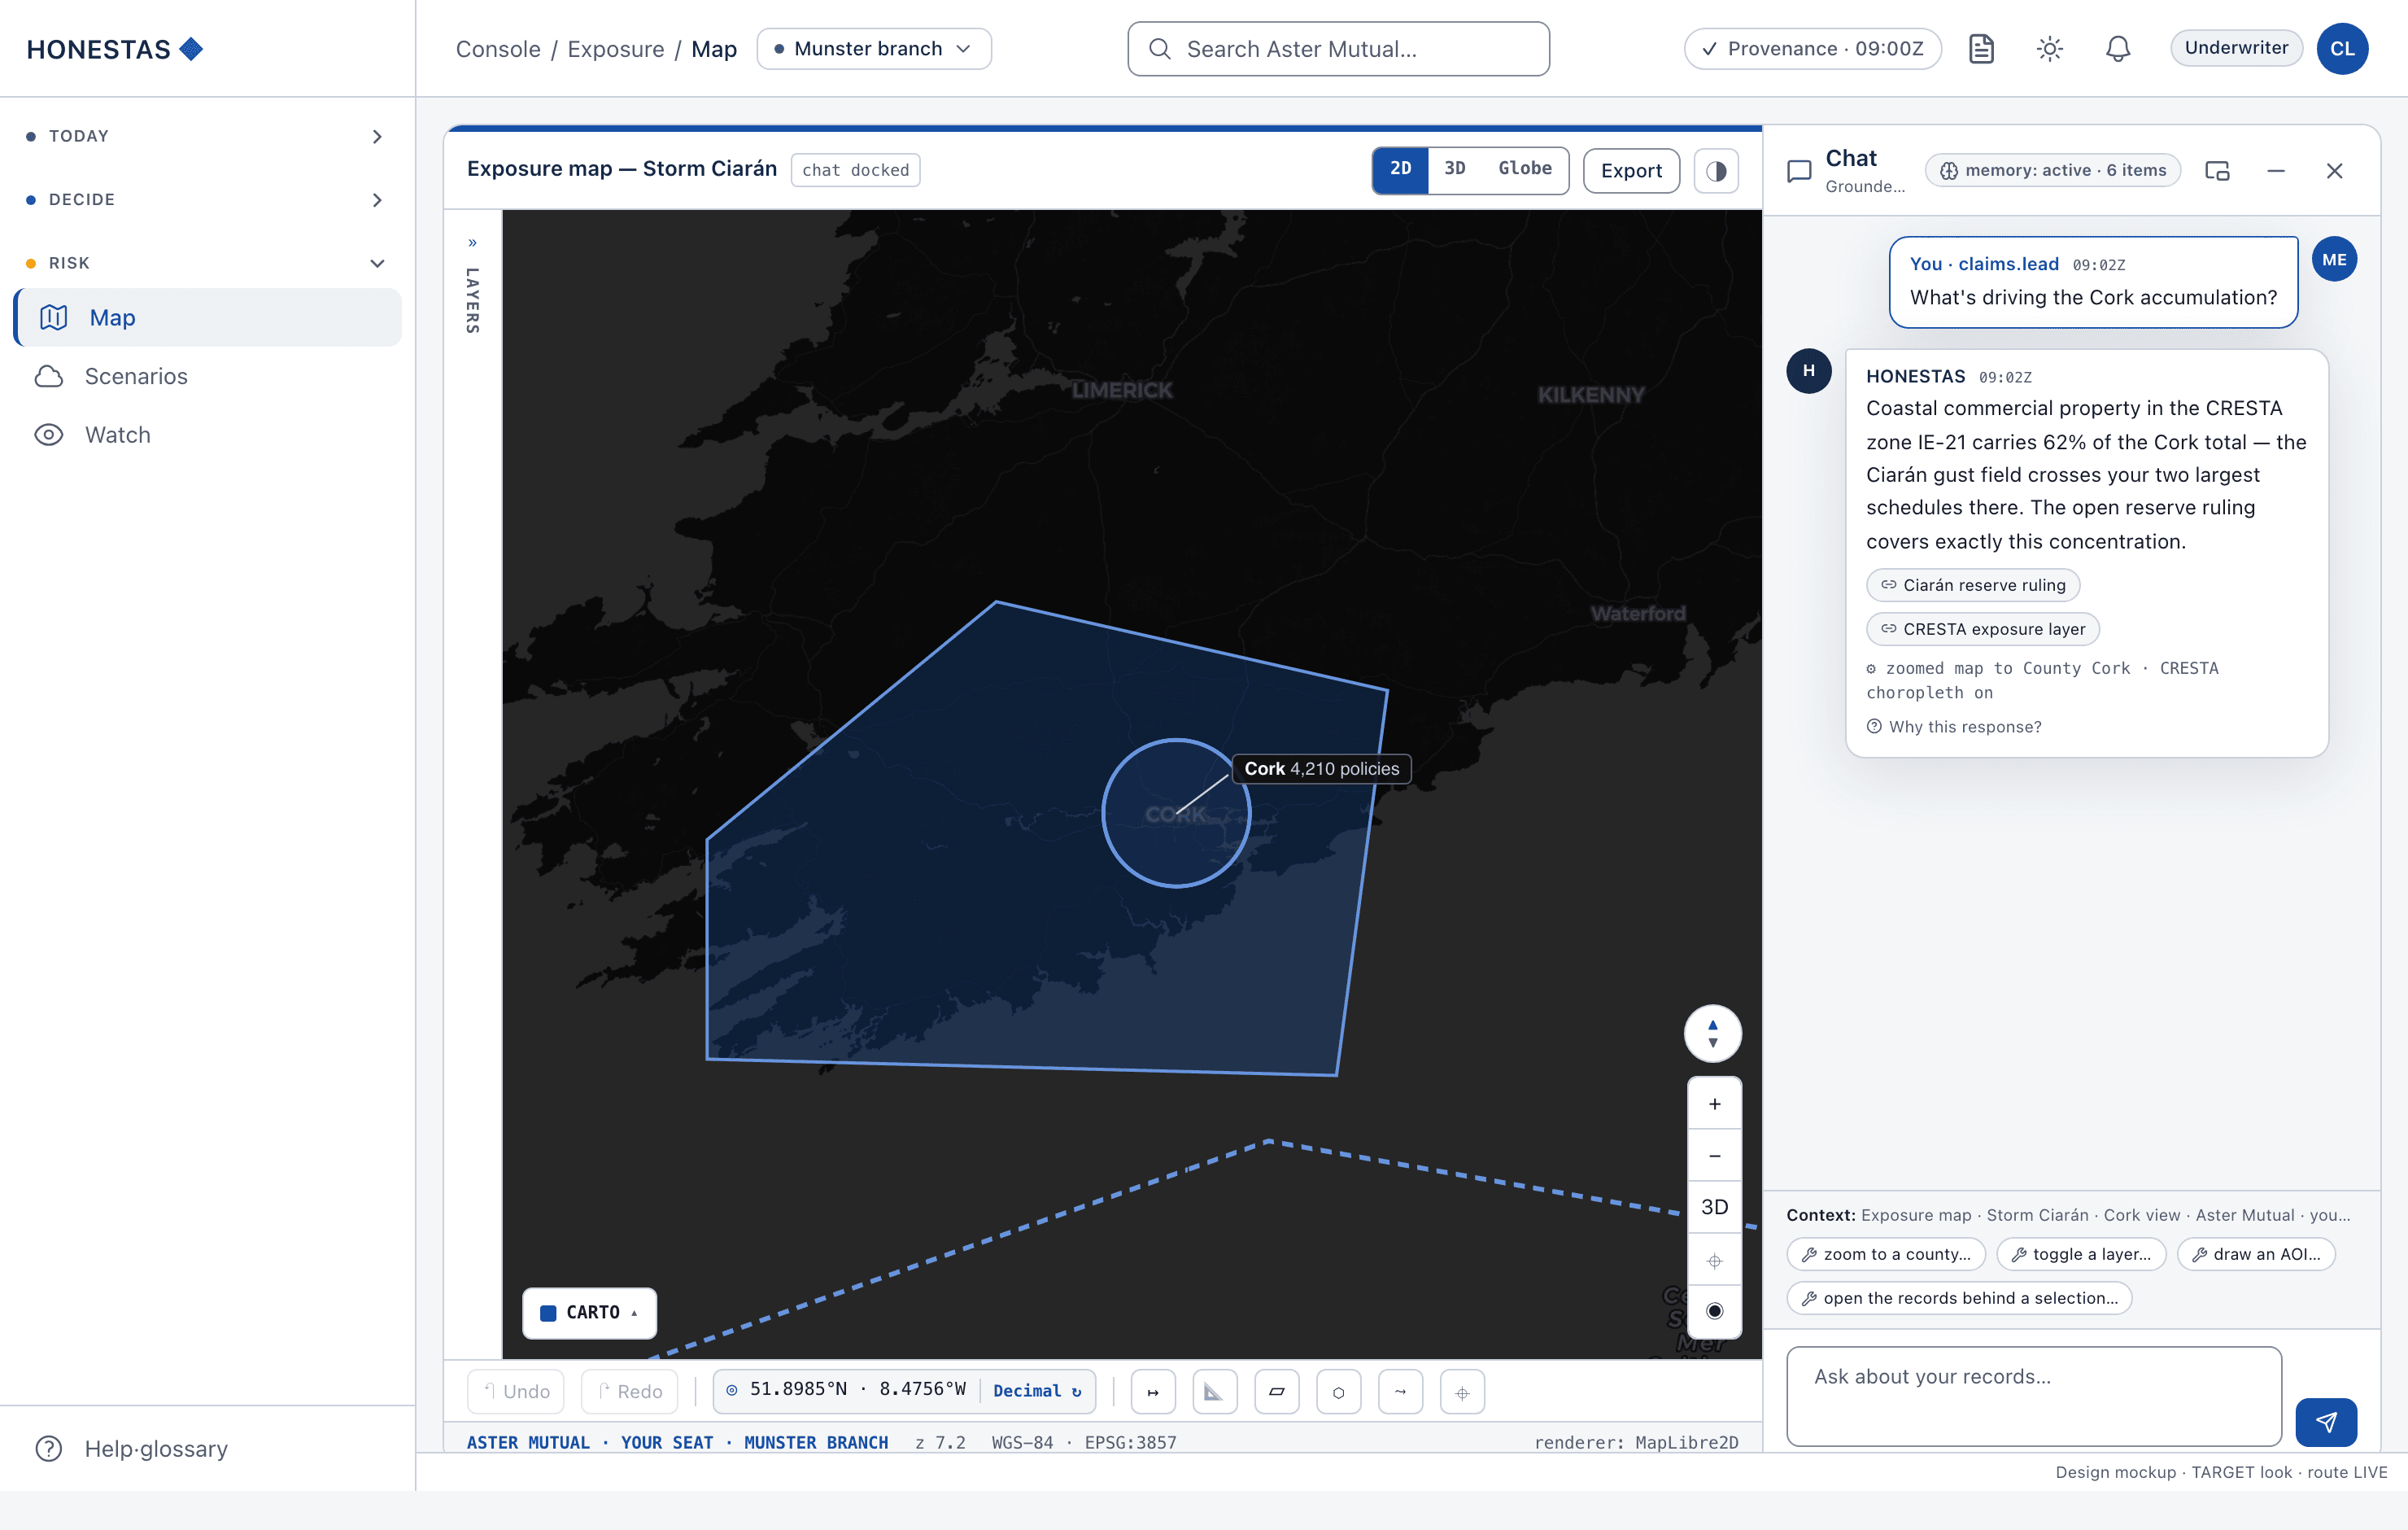Switch map to Globe mode

[x=1524, y=169]
